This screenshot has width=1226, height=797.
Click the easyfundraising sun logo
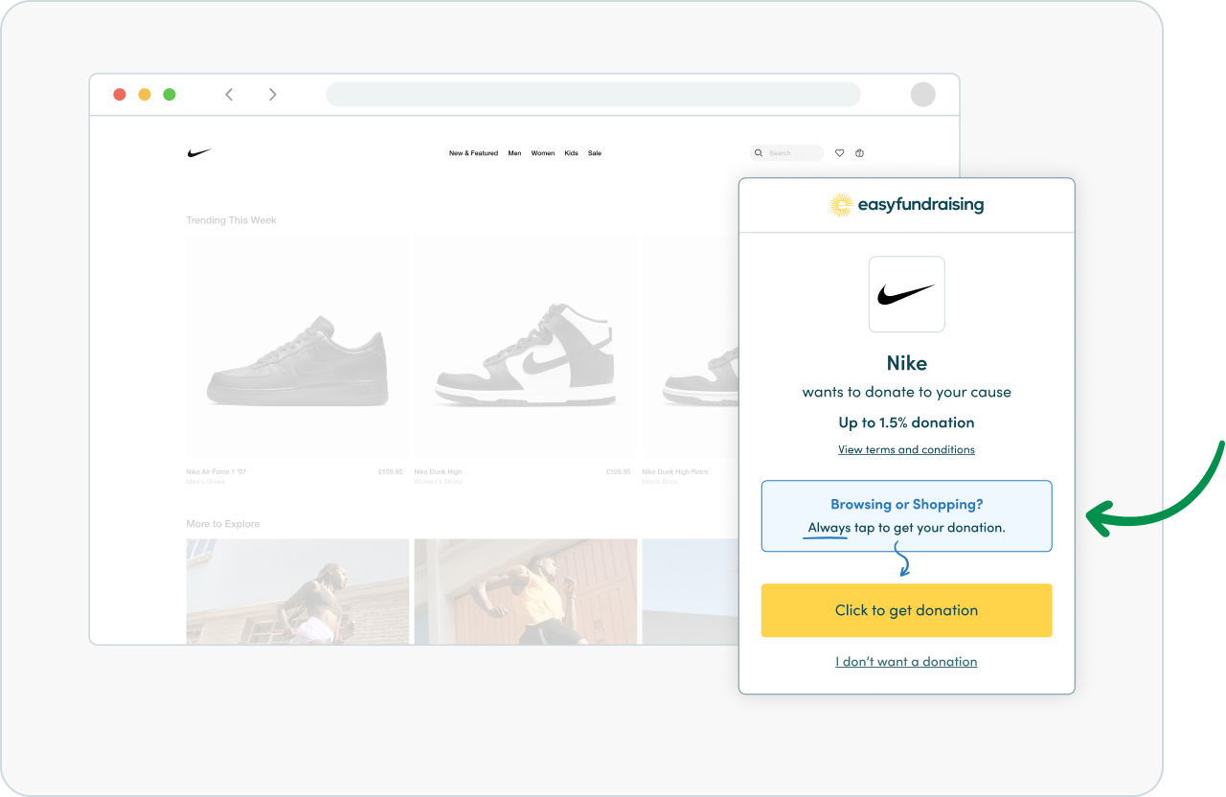coord(841,205)
